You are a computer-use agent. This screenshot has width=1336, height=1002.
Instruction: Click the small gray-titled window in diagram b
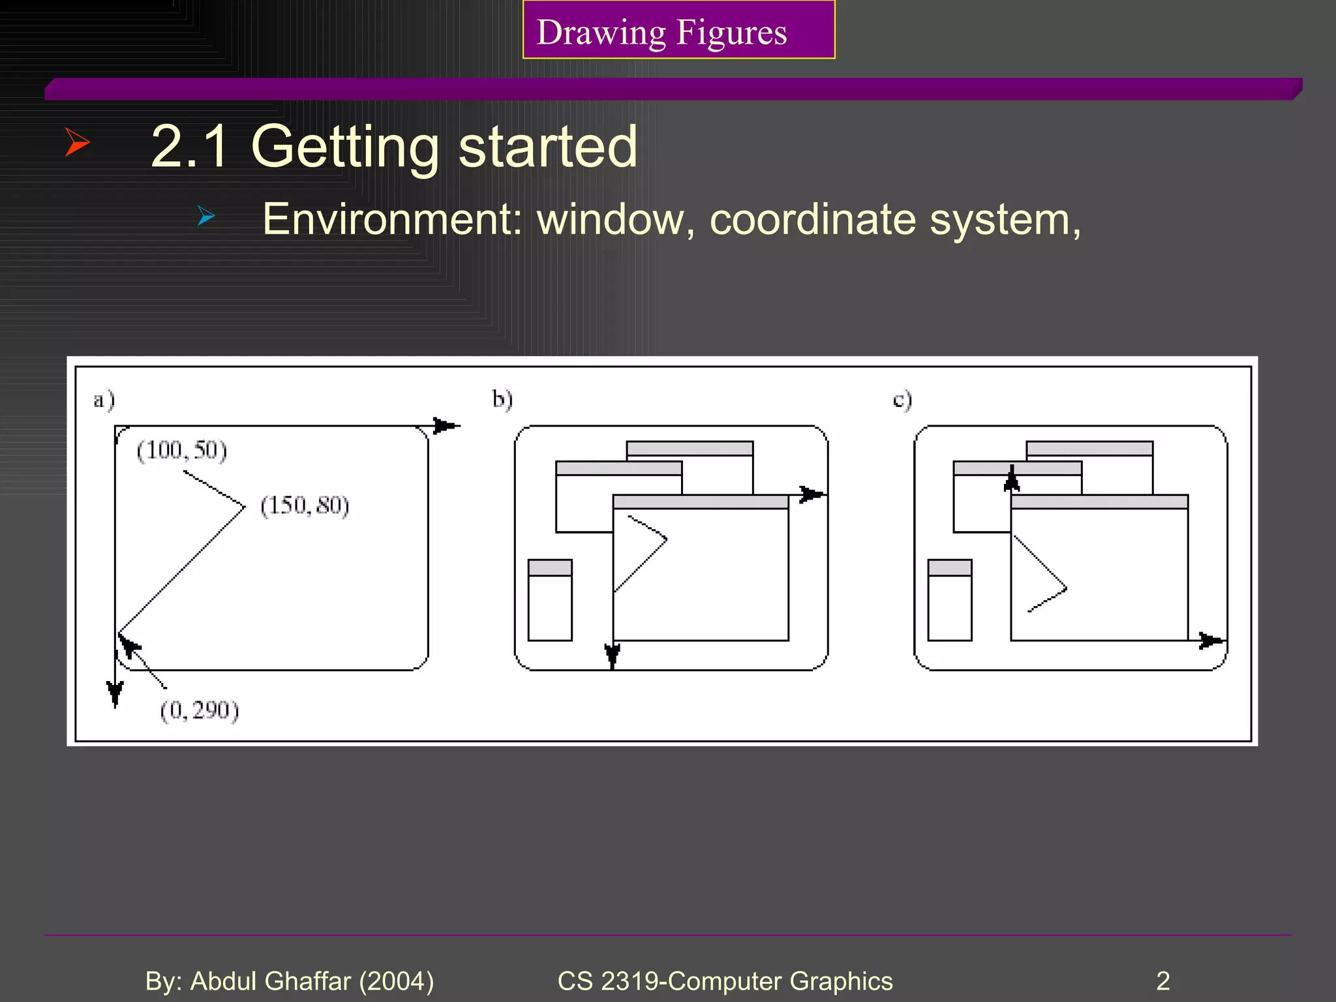tap(550, 600)
